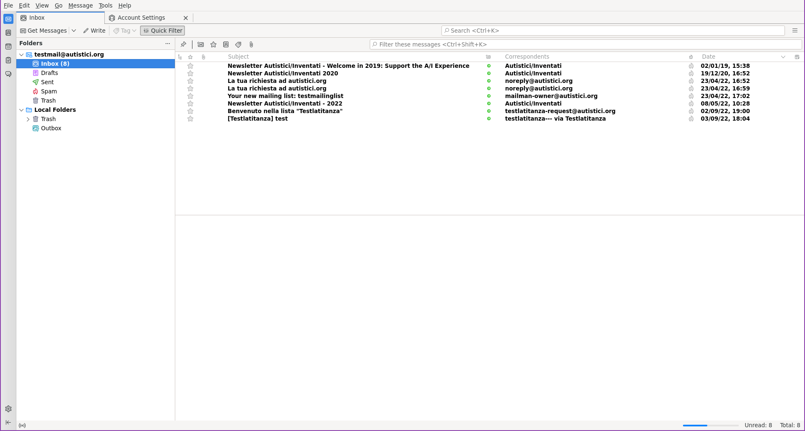
Task: Expand Trash under Local Folders
Action: pos(29,119)
